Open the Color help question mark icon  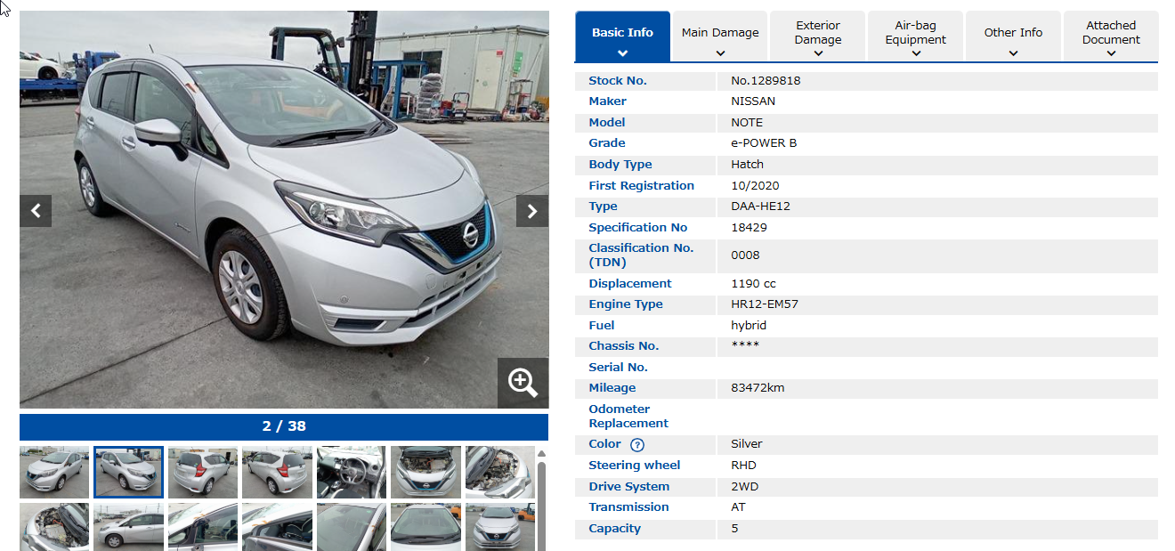pyautogui.click(x=636, y=445)
